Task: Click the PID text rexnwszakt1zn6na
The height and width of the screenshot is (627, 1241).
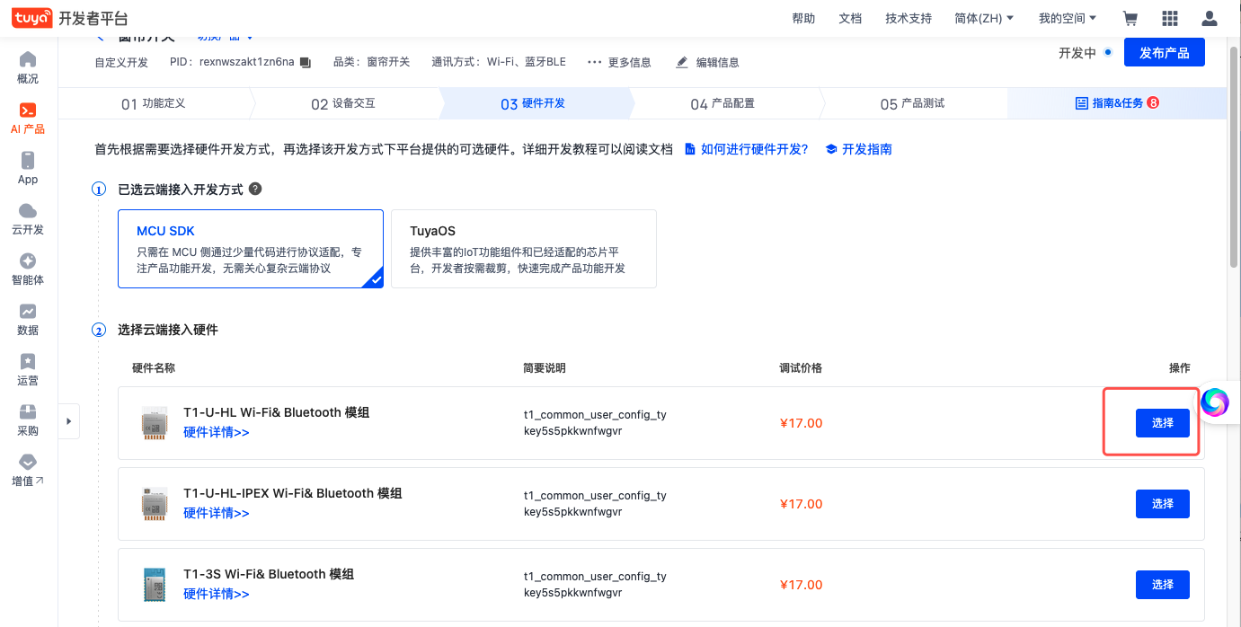Action: tap(247, 62)
